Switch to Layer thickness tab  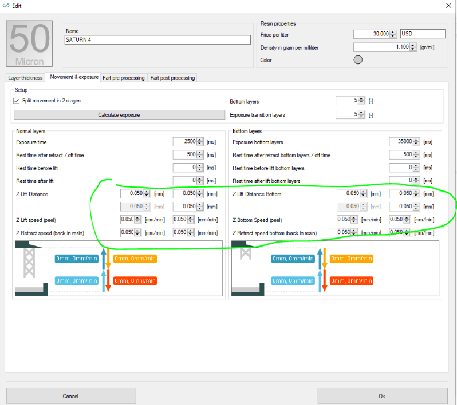click(x=25, y=78)
